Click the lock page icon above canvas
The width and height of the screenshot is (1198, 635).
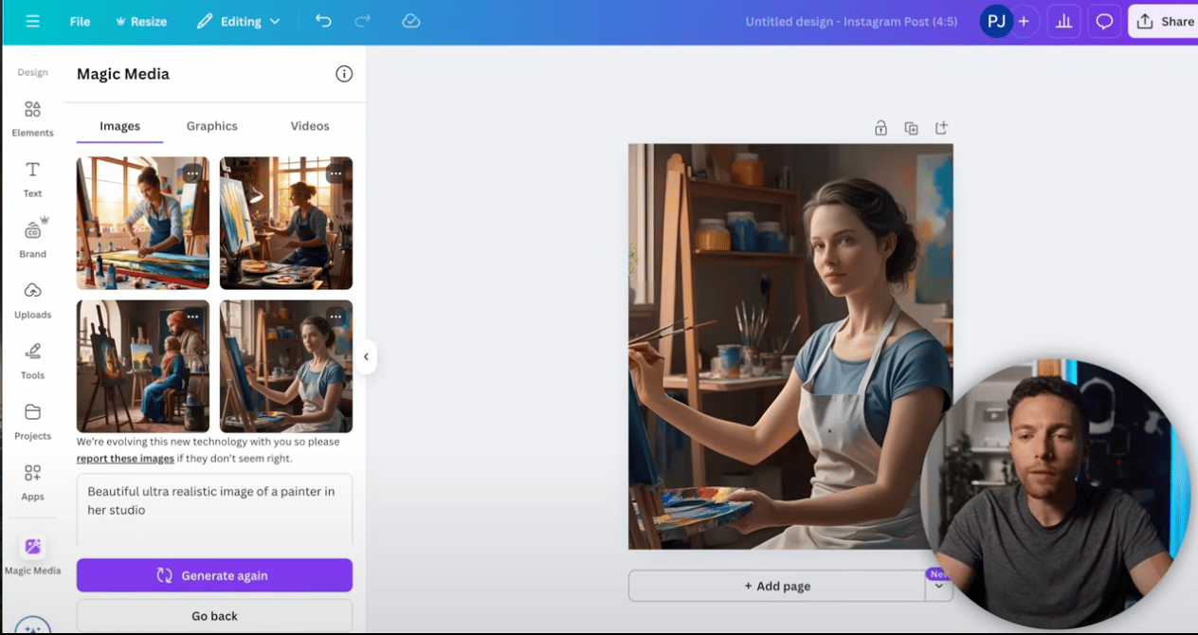[x=880, y=128]
